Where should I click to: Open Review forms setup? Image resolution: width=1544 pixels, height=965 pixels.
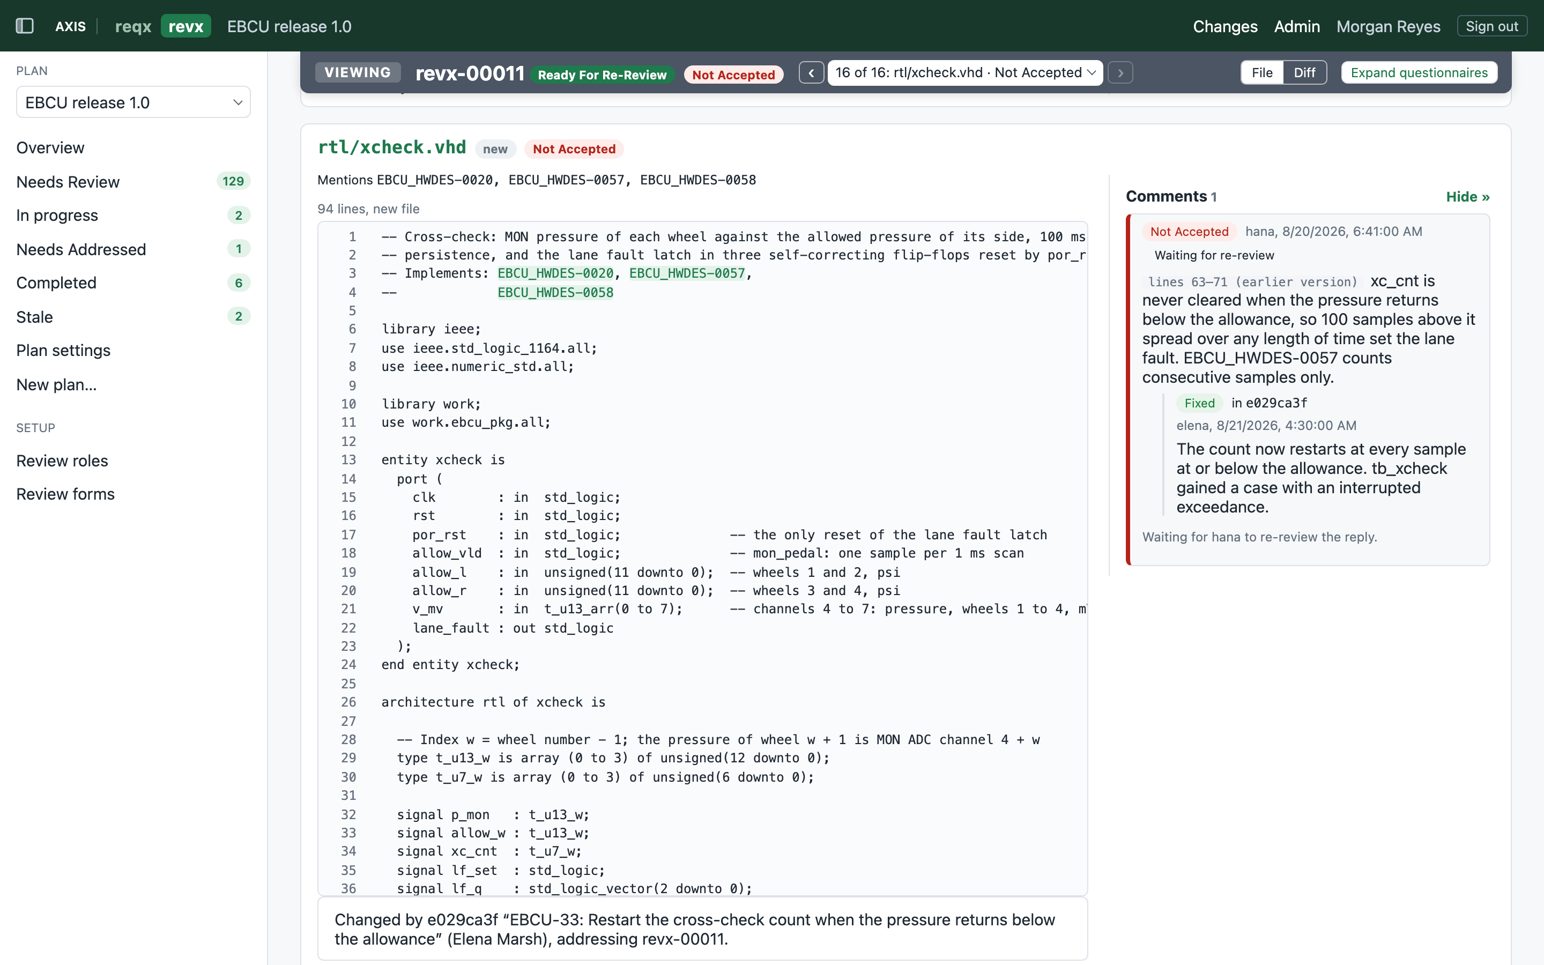pyautogui.click(x=66, y=494)
